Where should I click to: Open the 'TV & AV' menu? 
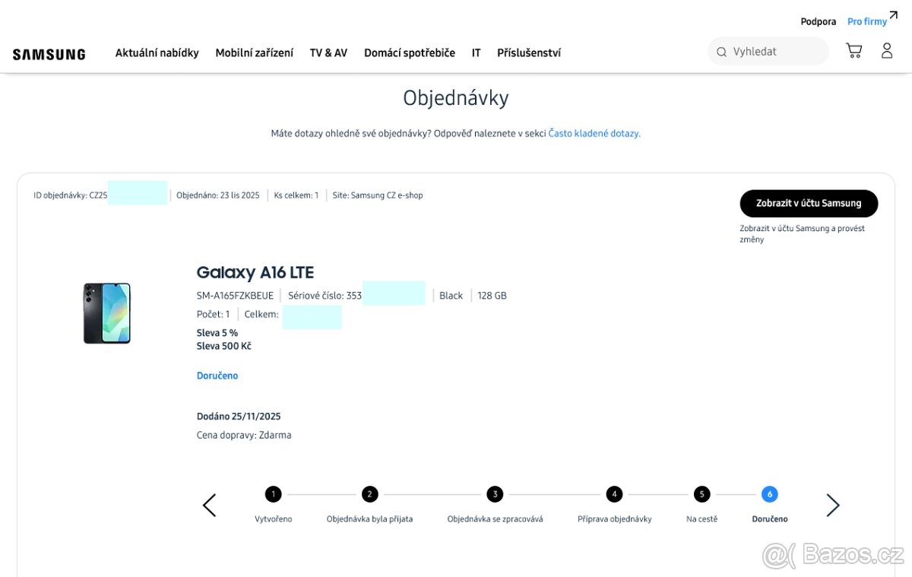pos(328,52)
